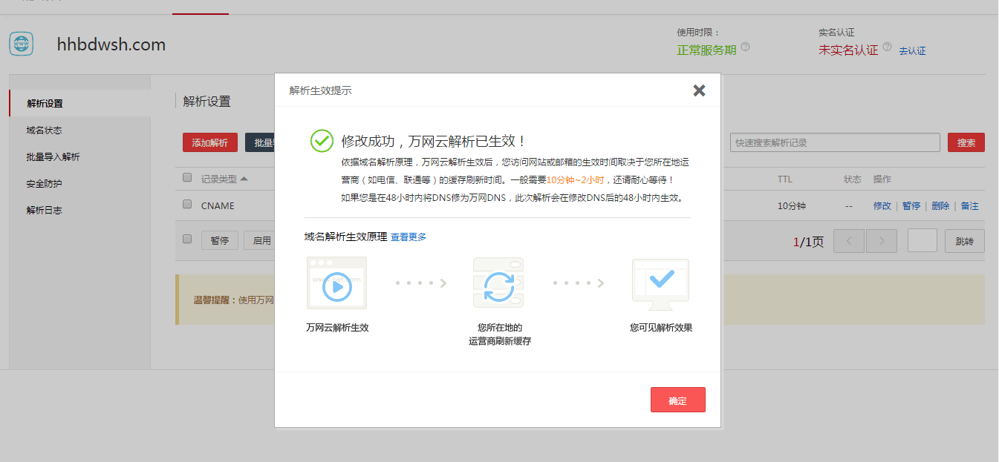
Task: Toggle the checkbox beside 暂停 batch button
Action: point(187,239)
